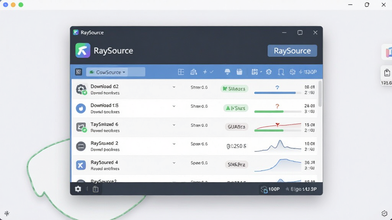The height and width of the screenshot is (220, 392).
Task: Click the 100P indicator icon in bottom bar
Action: [x=264, y=189]
